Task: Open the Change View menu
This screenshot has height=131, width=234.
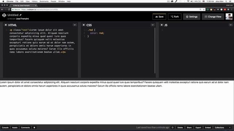Action: [213, 17]
